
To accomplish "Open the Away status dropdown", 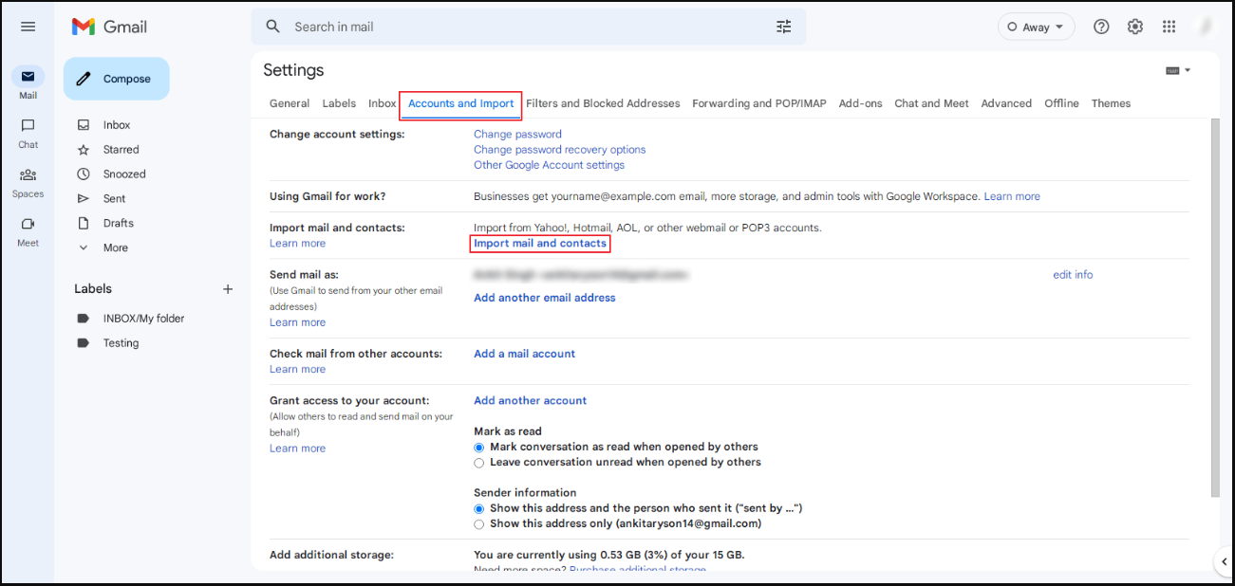I will tap(1036, 27).
